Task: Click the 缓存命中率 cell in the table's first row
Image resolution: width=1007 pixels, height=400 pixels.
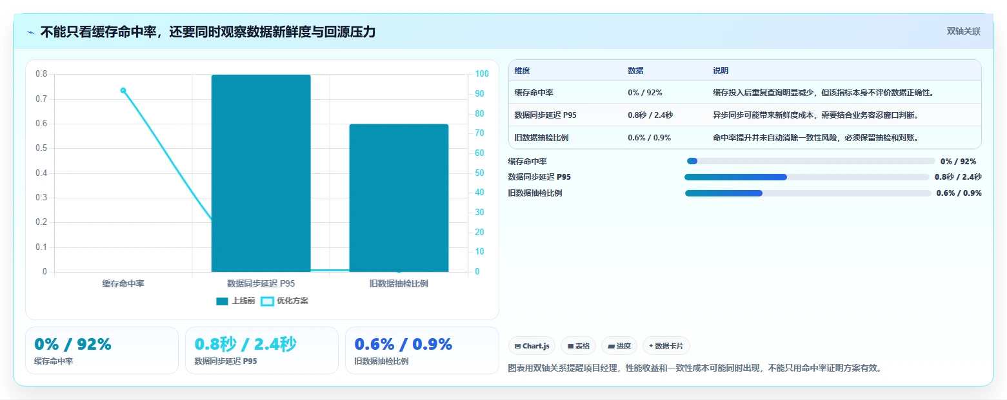Action: tap(534, 93)
